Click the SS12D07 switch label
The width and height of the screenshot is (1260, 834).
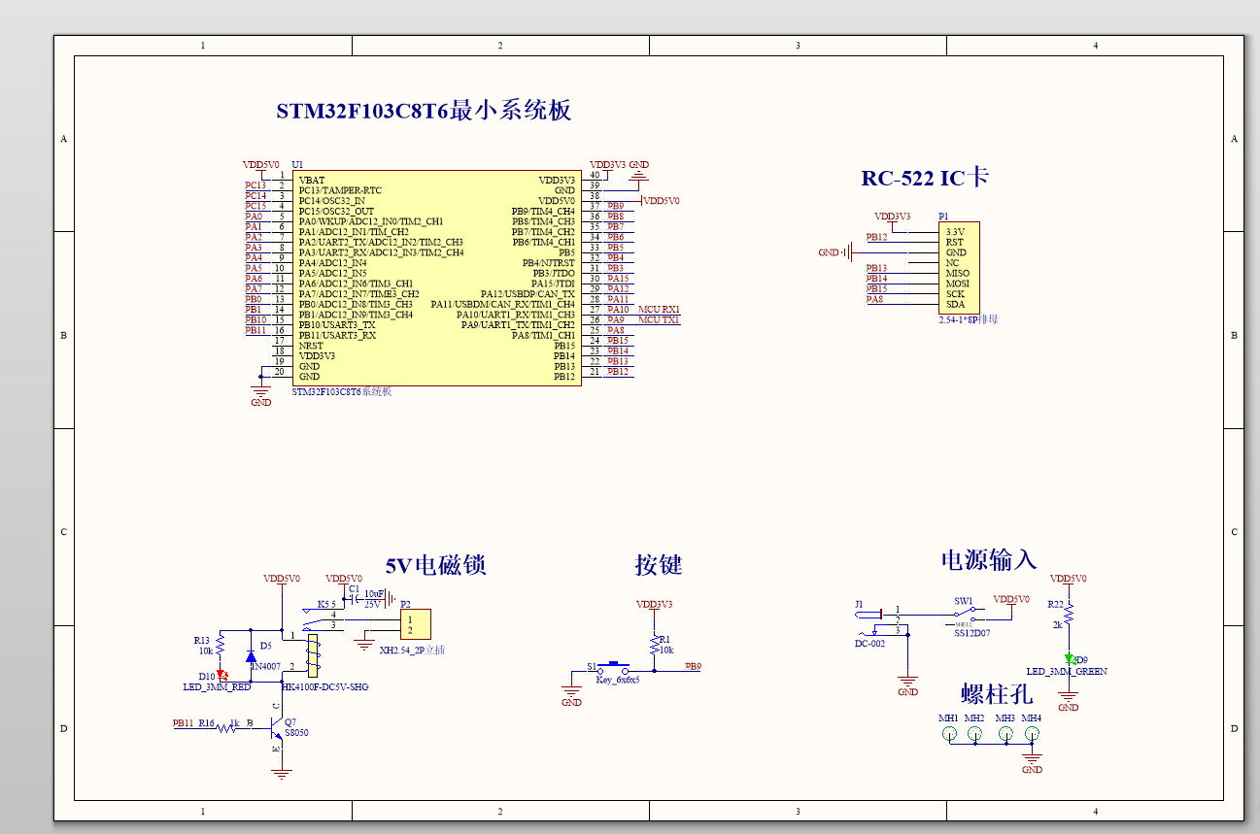tap(972, 632)
